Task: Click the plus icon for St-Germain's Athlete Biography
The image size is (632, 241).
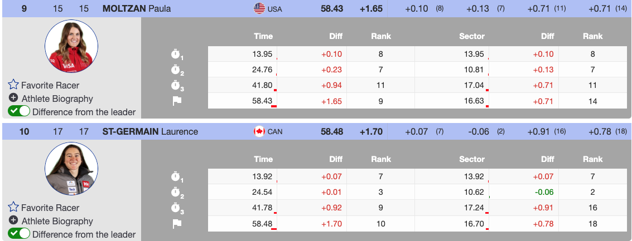Action: (x=13, y=221)
